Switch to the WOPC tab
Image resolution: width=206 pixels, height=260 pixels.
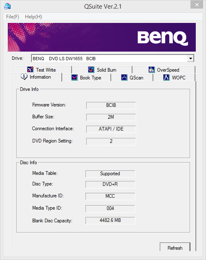point(174,78)
